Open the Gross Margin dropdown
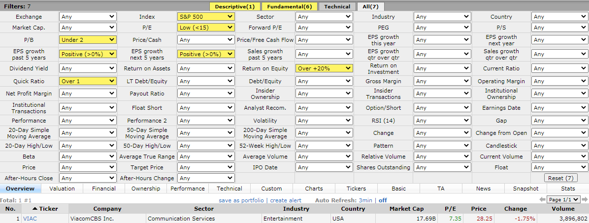Screen dimensions: 589x223 [x=442, y=81]
